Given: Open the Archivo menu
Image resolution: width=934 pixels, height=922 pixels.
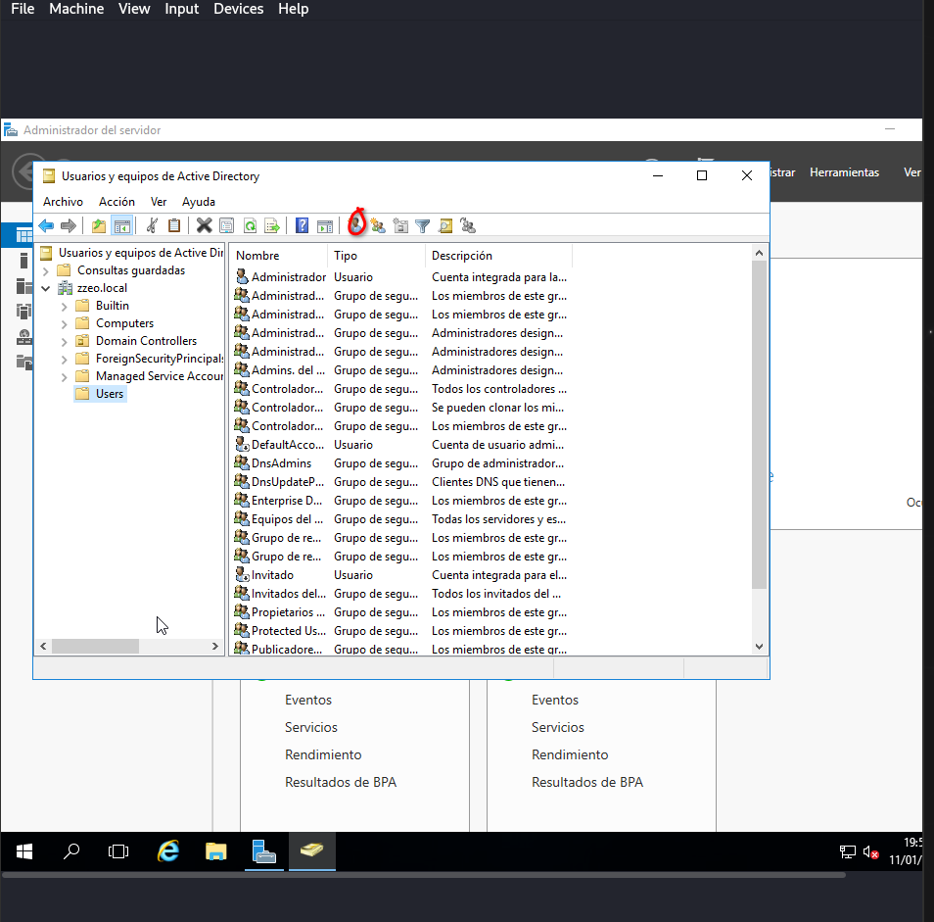Looking at the screenshot, I should point(63,202).
